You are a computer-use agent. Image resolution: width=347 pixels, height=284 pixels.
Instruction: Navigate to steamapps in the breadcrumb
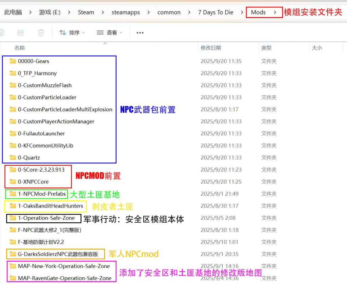pyautogui.click(x=125, y=13)
